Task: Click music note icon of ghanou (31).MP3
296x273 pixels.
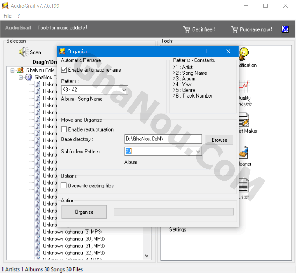Action: (x=38, y=246)
